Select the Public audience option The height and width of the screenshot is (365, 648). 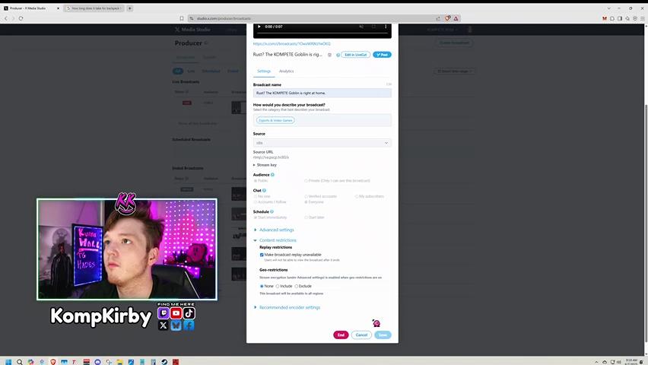(261, 181)
